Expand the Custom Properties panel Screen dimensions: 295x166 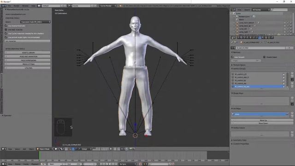click(x=240, y=144)
